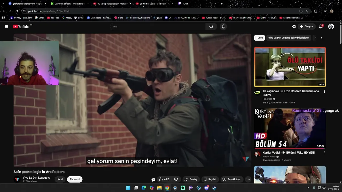Open the account avatar menu
The image size is (342, 192).
pyautogui.click(x=331, y=26)
